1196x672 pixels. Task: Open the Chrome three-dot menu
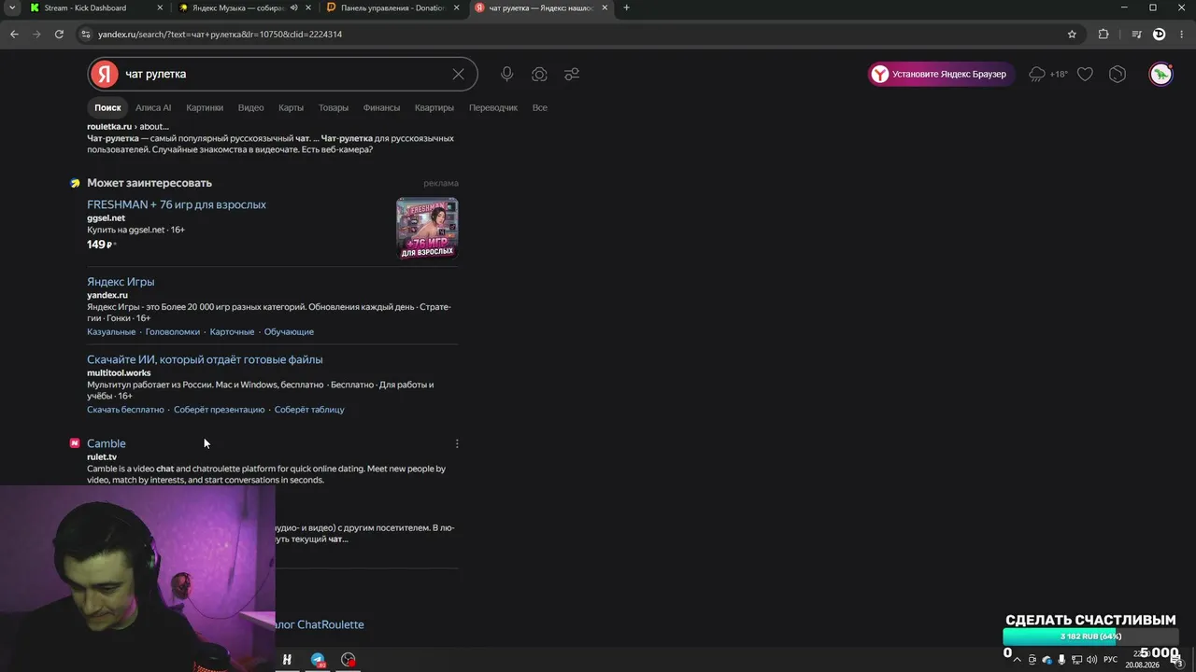pos(1181,34)
